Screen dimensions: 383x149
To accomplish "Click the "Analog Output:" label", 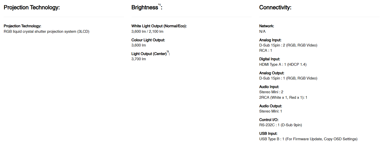I will click(x=272, y=73).
